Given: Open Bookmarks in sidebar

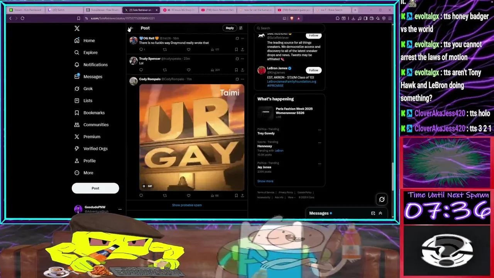Looking at the screenshot, I should [89, 113].
